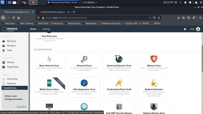Open the Shadow Brokers Scan hooded icon
This screenshot has width=203, height=114.
point(154,107)
